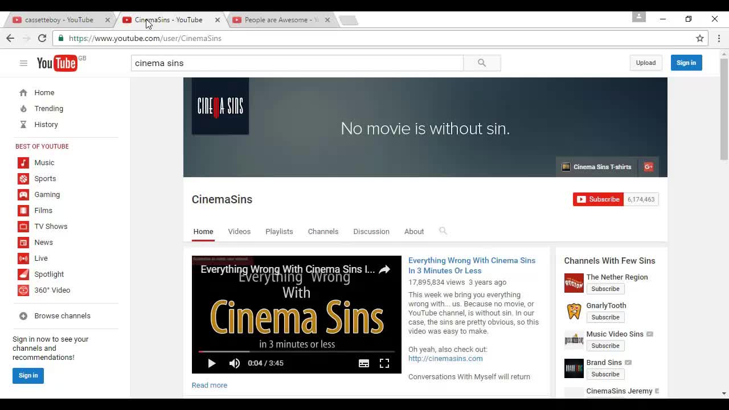729x410 pixels.
Task: Click the Music channel icon
Action: point(23,163)
